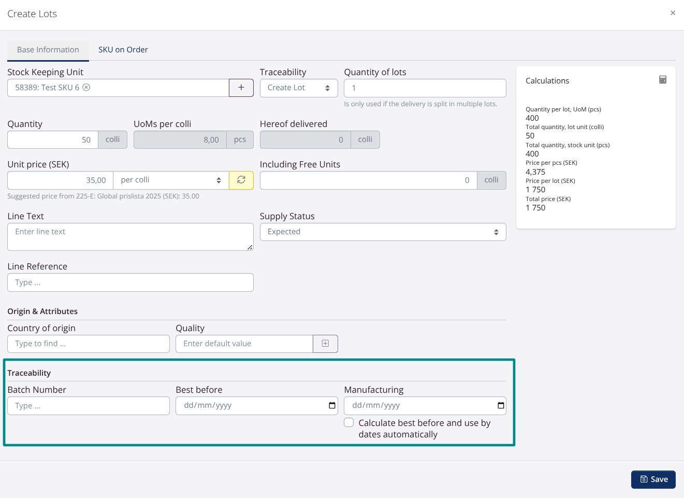684x498 pixels.
Task: Close the Create Lots dialog
Action: (673, 12)
